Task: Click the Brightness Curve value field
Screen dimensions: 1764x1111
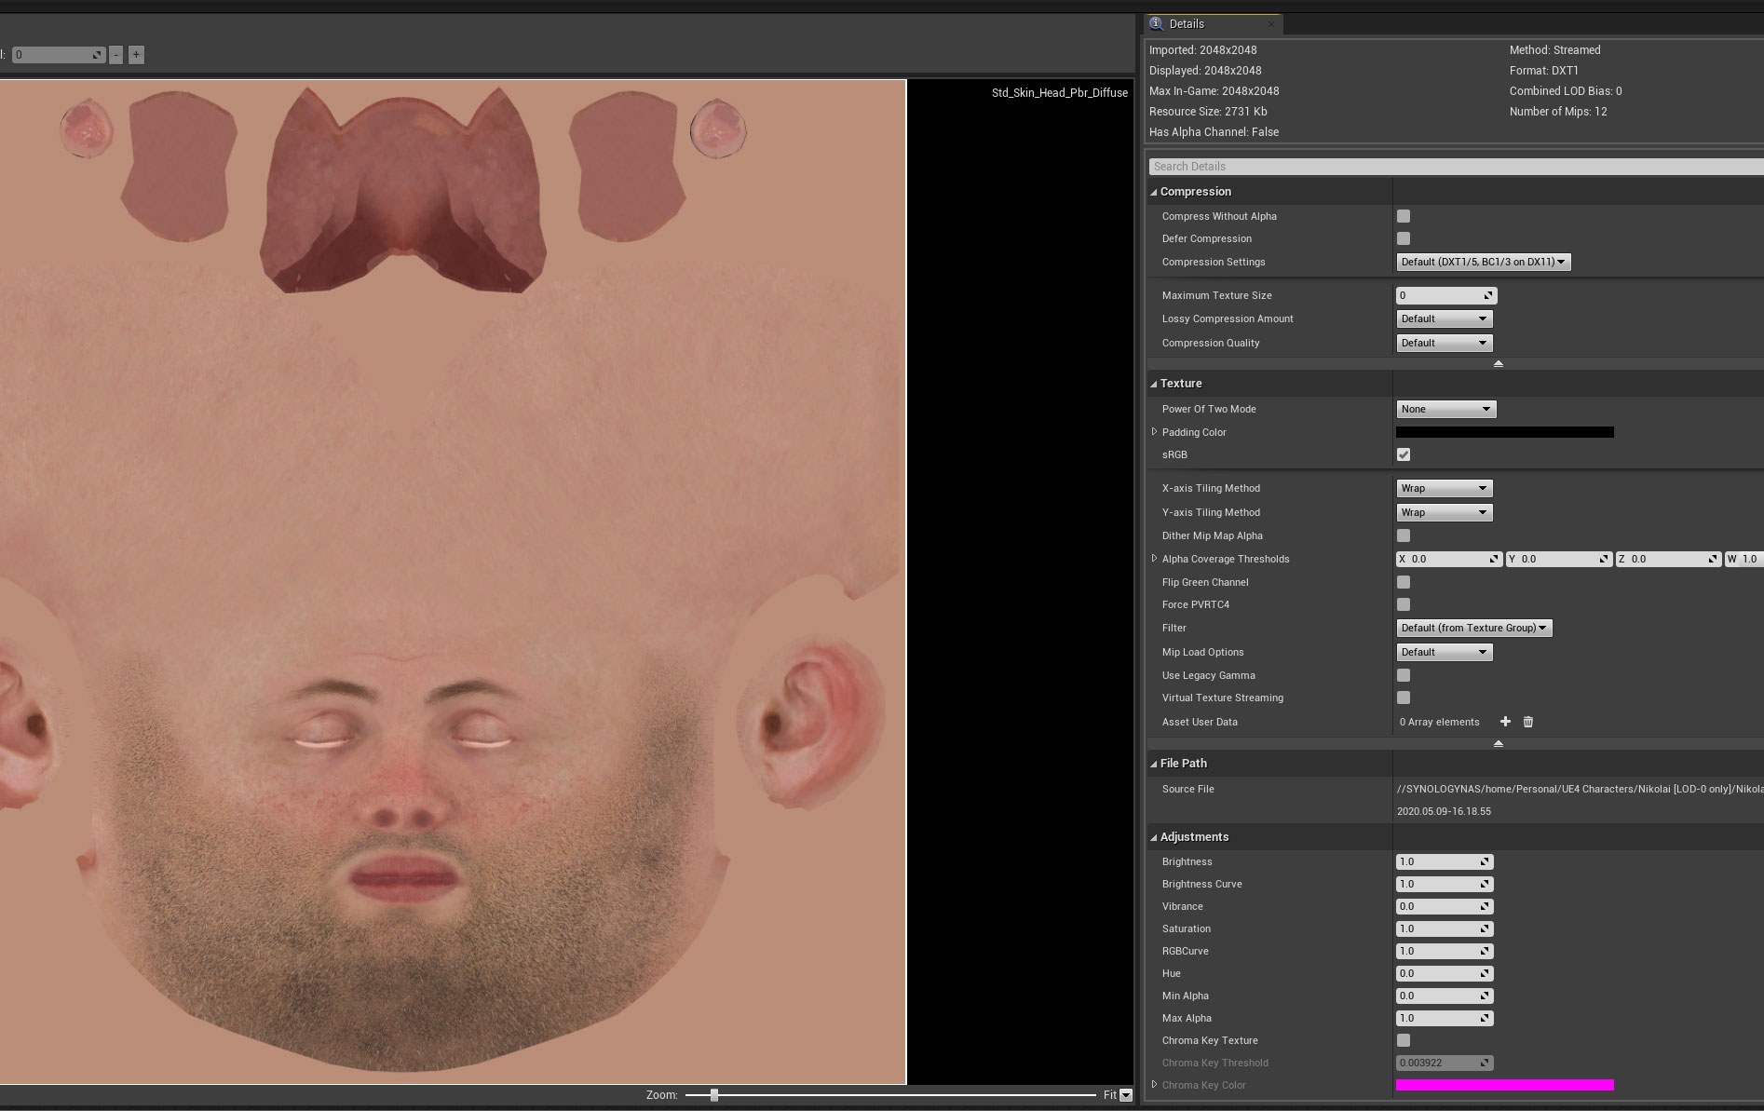Action: point(1444,884)
